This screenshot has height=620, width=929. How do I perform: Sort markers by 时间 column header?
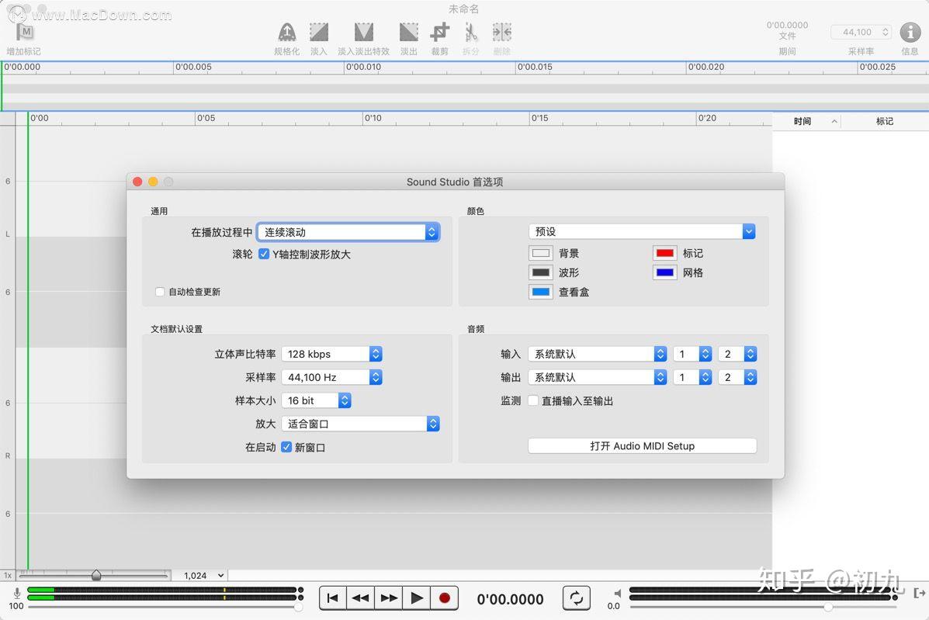tap(807, 121)
